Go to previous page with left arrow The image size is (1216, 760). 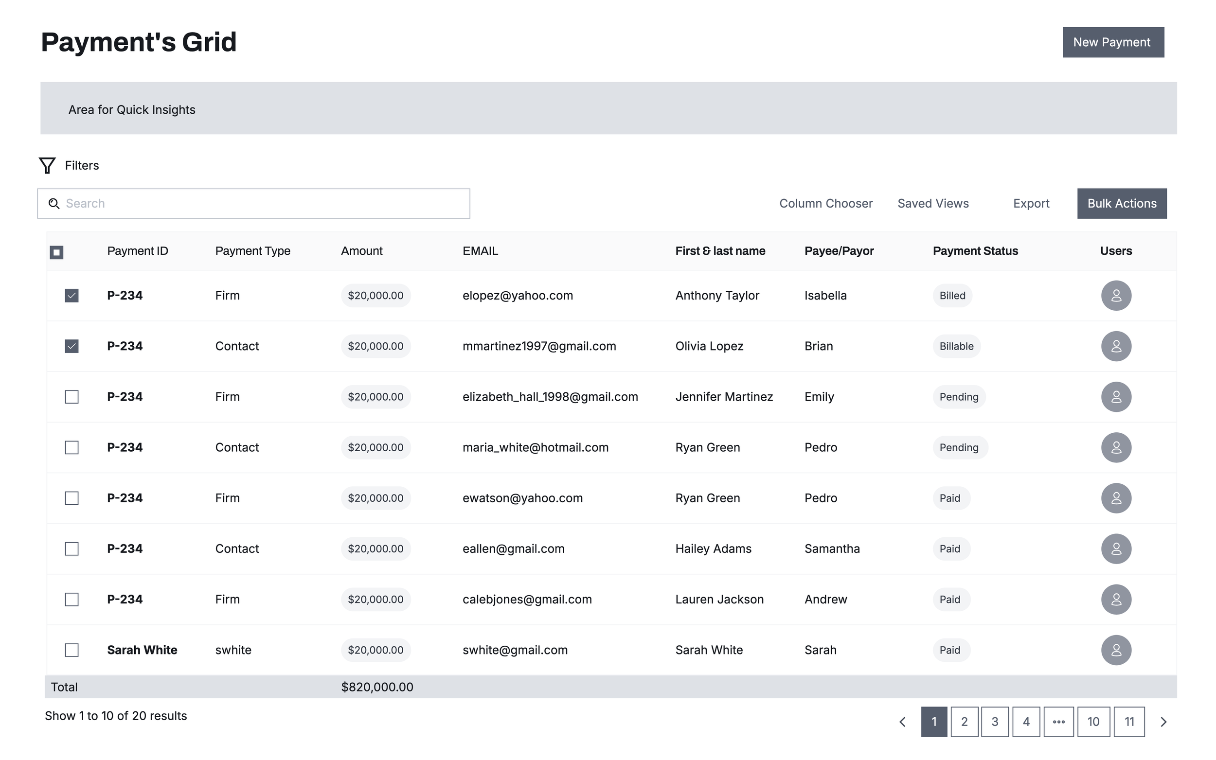point(902,722)
